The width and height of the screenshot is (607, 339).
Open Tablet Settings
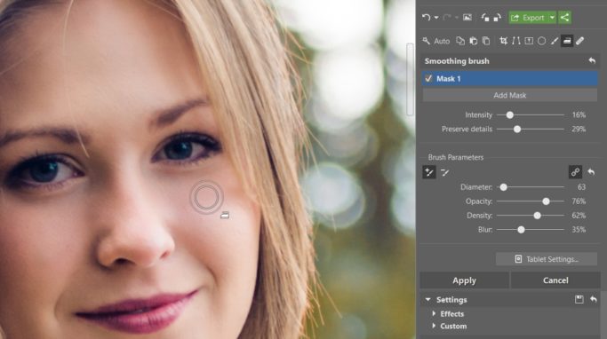pyautogui.click(x=547, y=259)
